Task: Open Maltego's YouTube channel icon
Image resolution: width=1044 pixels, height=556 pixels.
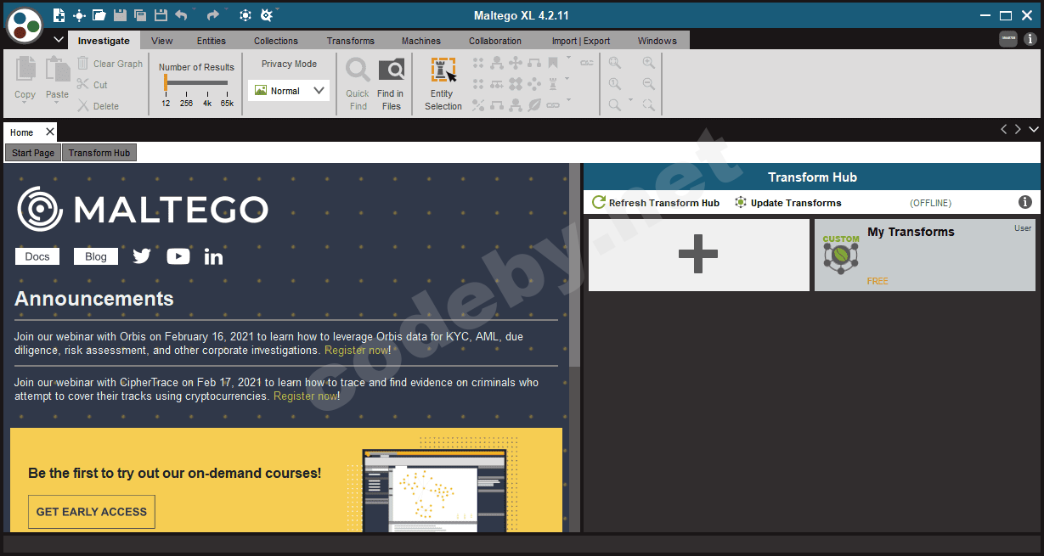Action: (x=178, y=256)
